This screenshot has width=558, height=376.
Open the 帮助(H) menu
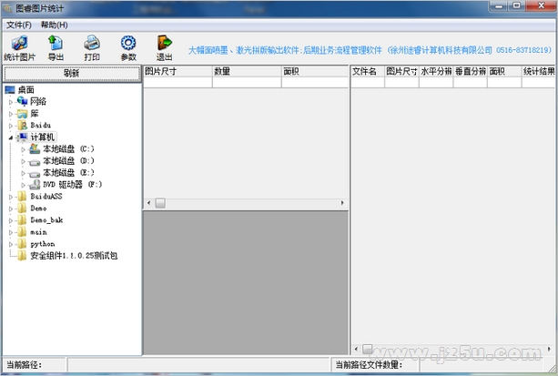pyautogui.click(x=54, y=25)
